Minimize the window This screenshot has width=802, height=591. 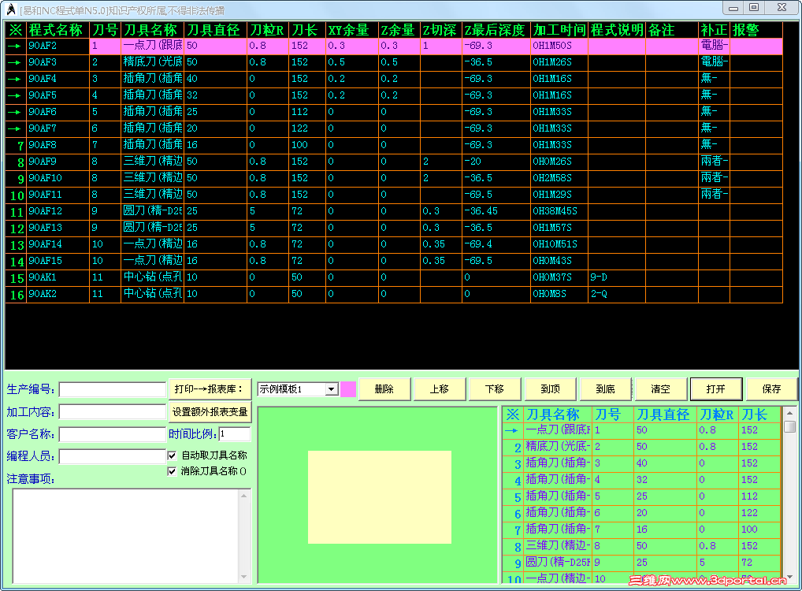[x=733, y=8]
